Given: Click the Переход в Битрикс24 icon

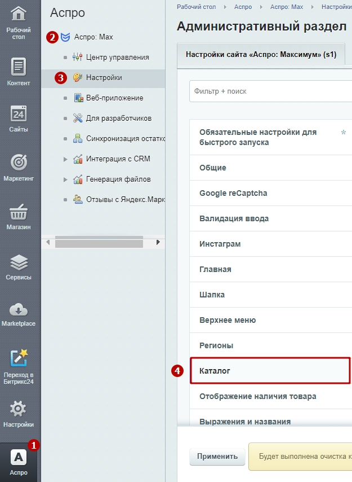Looking at the screenshot, I should 19,358.
